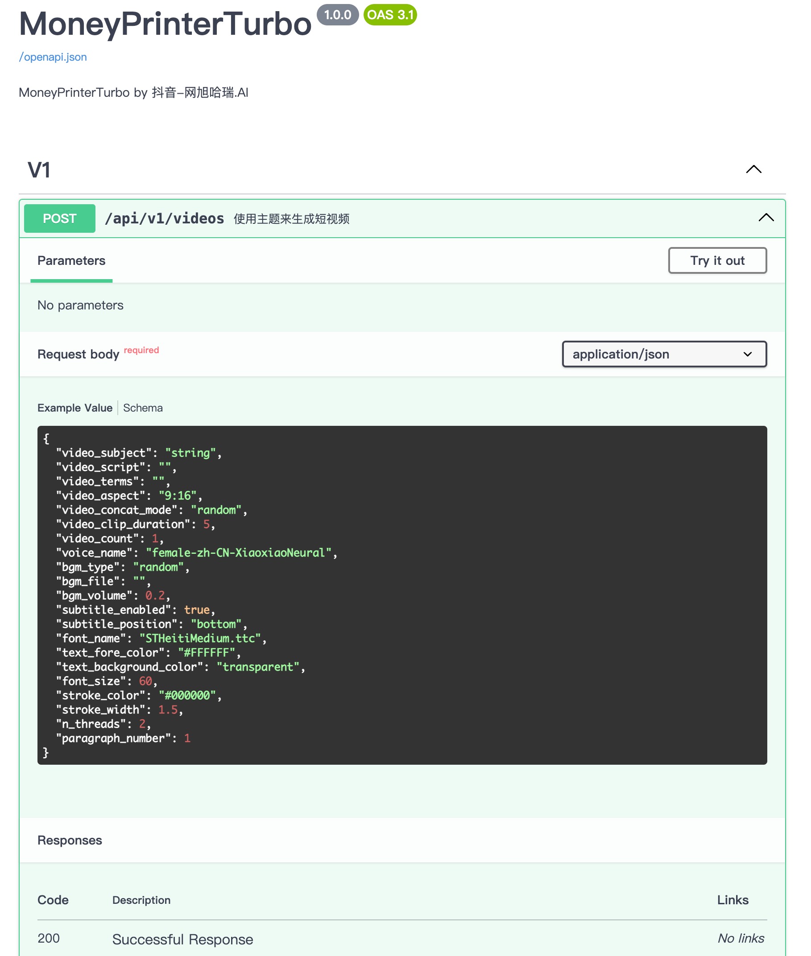811x956 pixels.
Task: Collapse the V1 section chevron
Action: tap(753, 169)
